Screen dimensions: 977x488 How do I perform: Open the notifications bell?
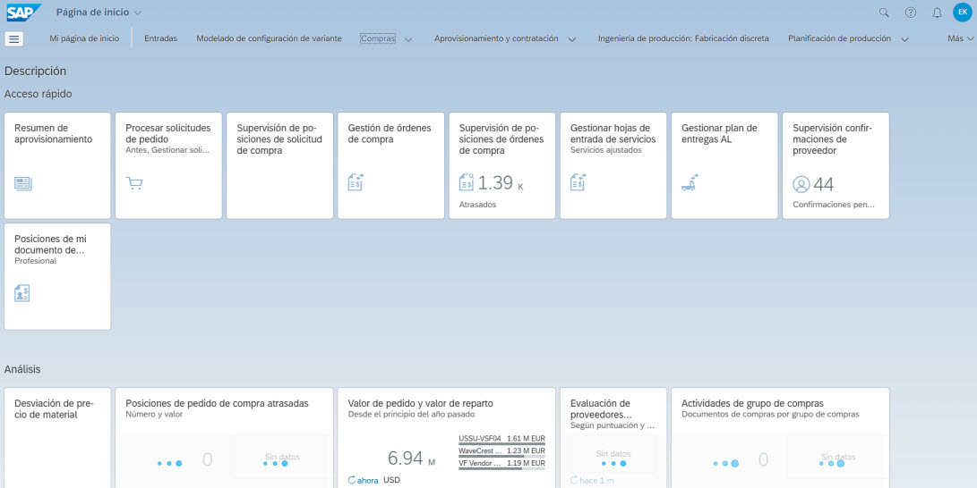tap(937, 13)
